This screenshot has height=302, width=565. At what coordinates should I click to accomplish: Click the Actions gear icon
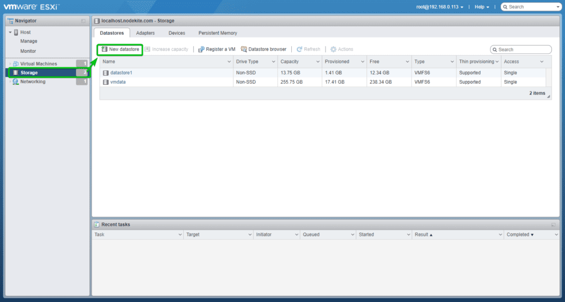pyautogui.click(x=333, y=49)
